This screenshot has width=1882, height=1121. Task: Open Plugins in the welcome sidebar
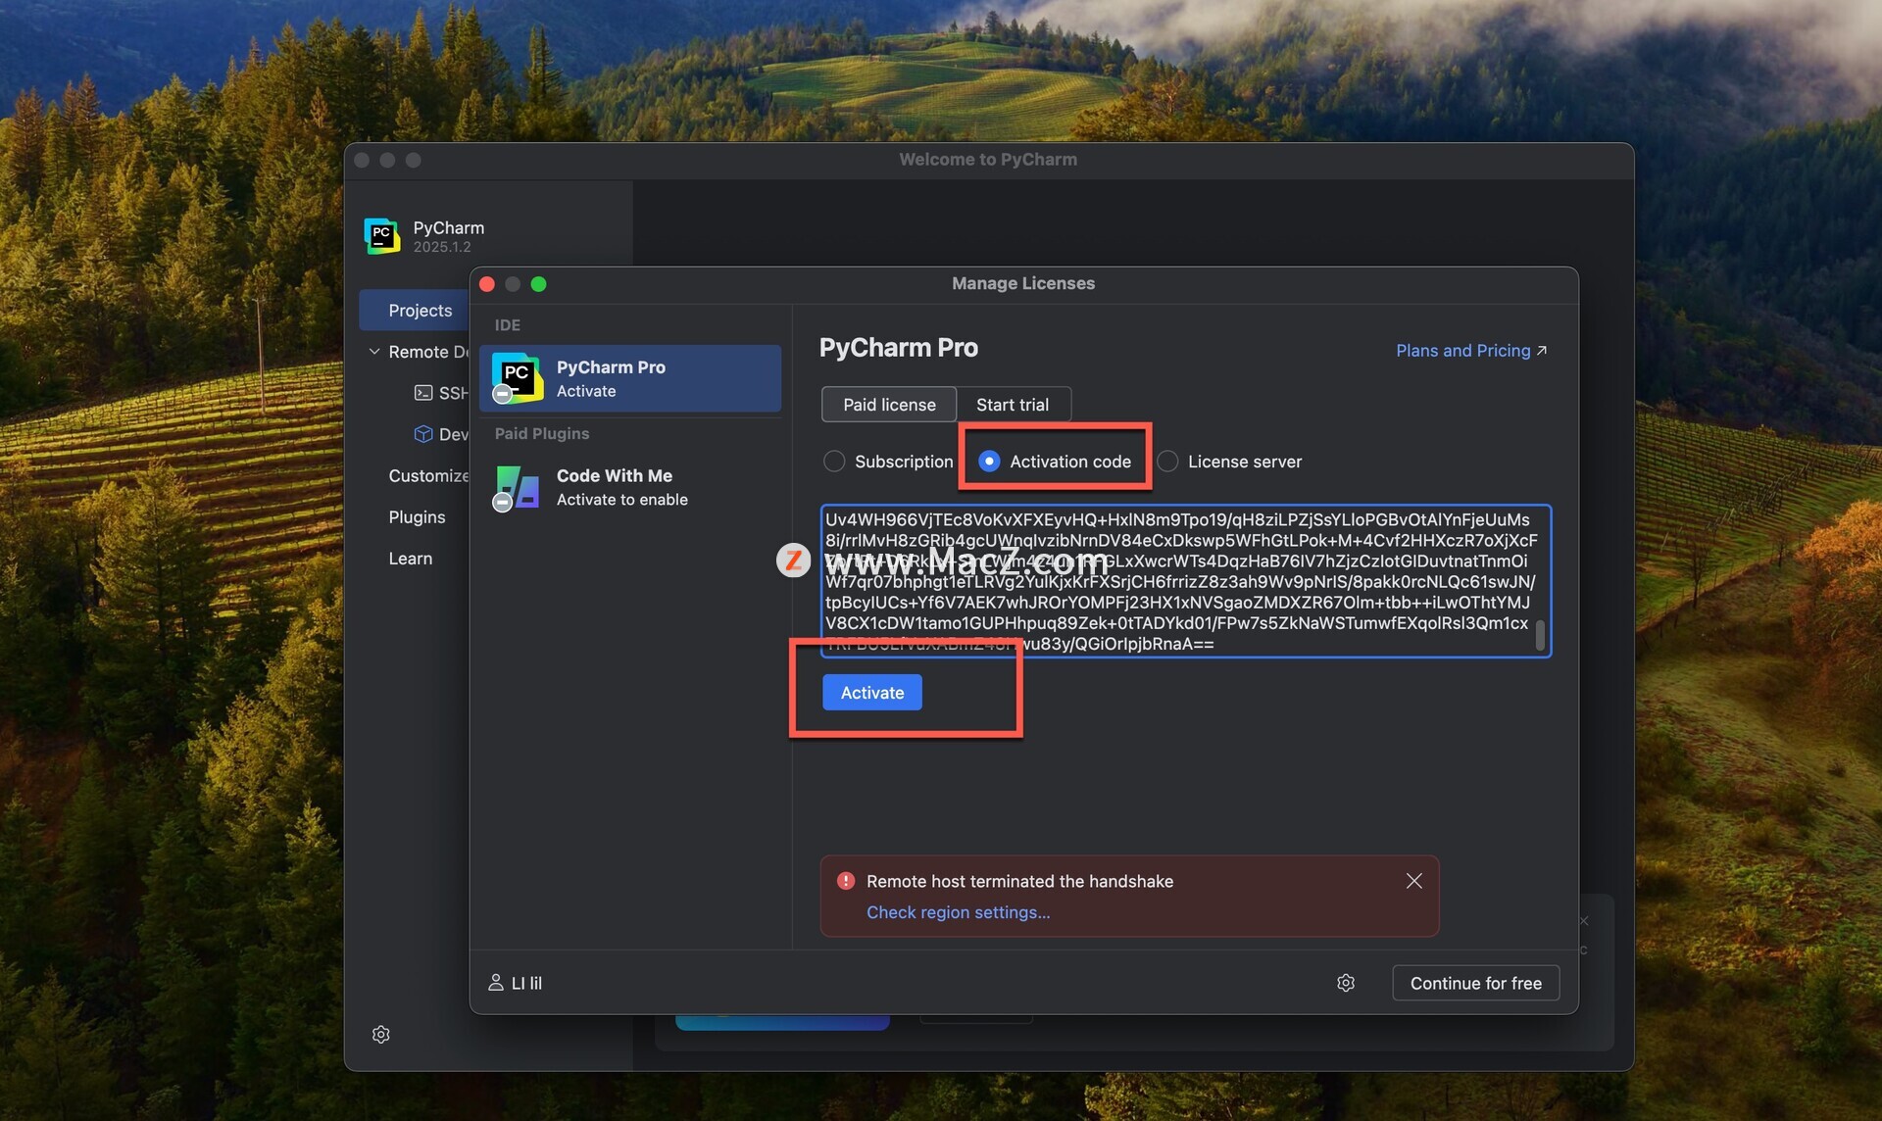click(417, 516)
